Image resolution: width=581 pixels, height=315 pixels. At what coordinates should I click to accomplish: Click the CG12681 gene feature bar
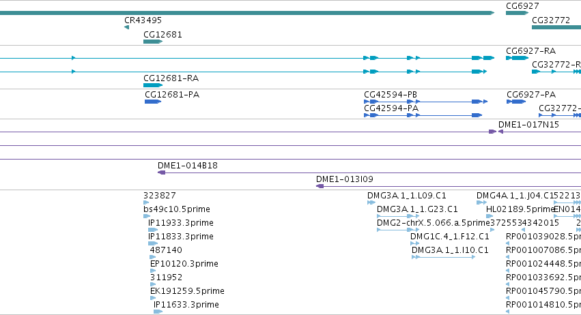(153, 42)
